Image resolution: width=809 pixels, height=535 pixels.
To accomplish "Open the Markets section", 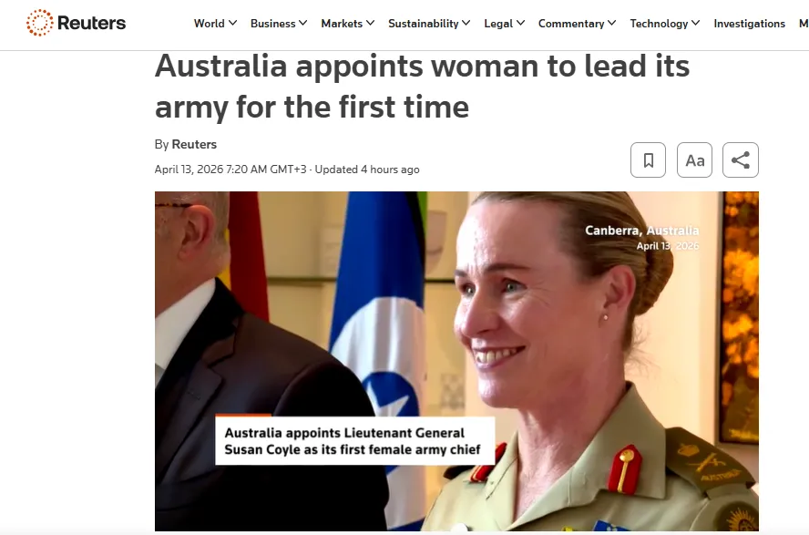I will click(x=342, y=24).
